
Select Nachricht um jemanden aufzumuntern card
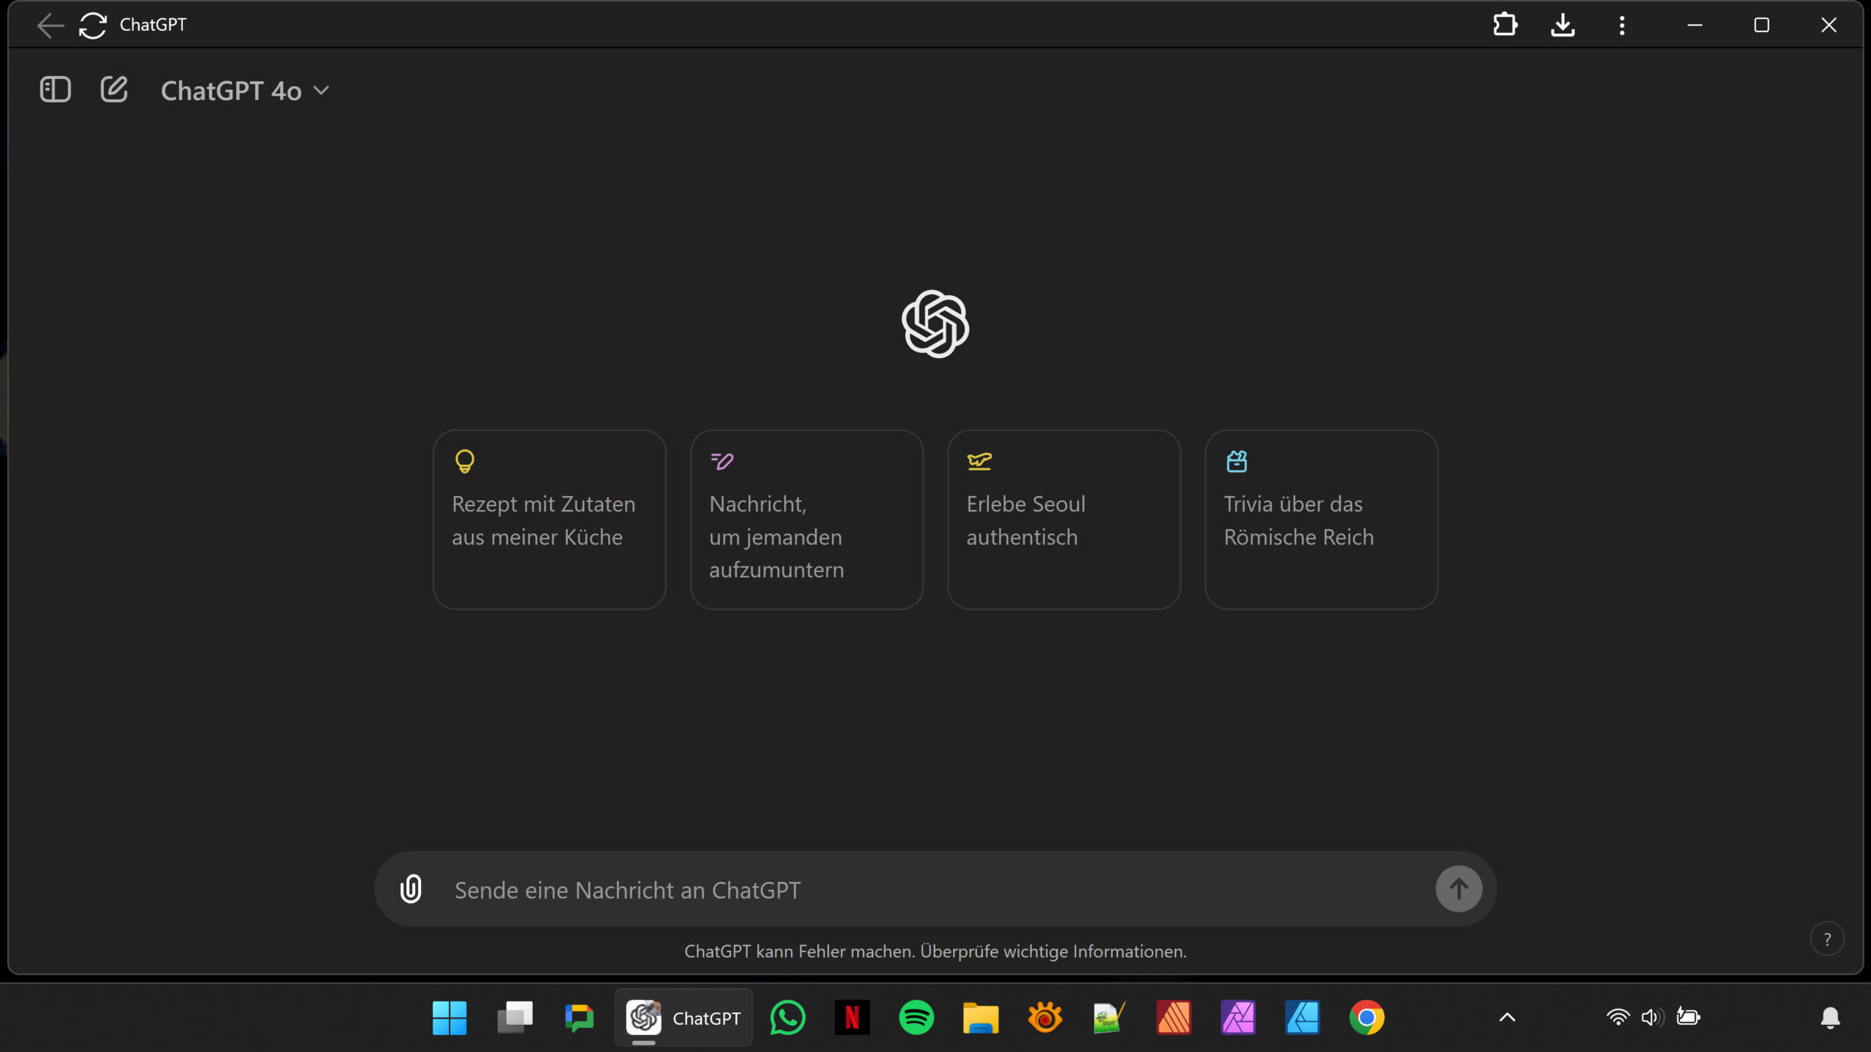point(806,519)
